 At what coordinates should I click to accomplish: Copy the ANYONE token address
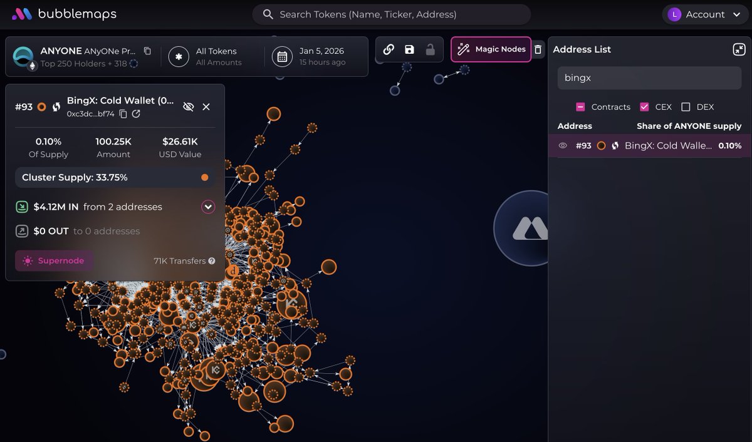(x=147, y=51)
